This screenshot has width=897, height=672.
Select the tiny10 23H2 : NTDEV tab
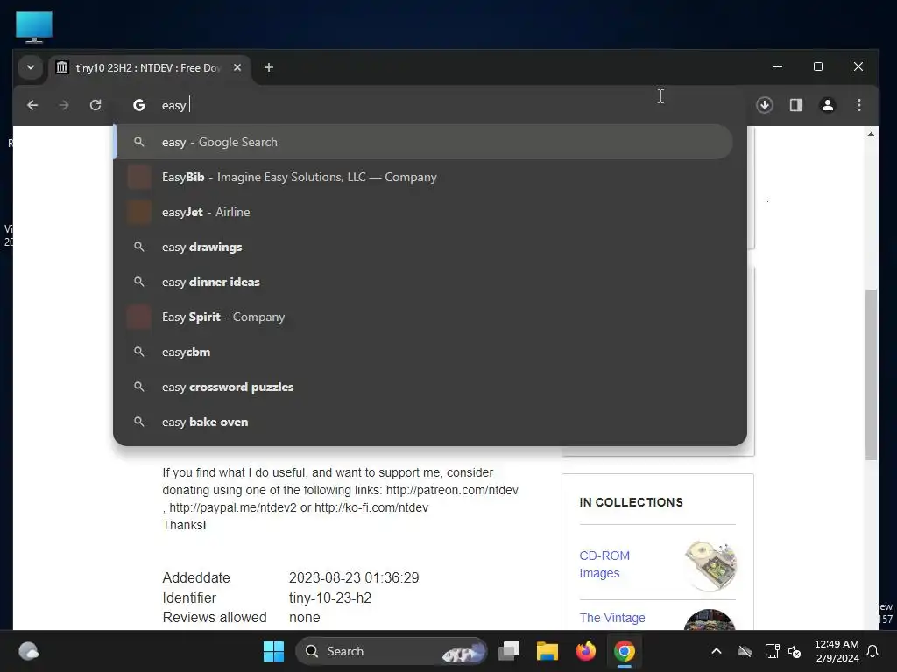(150, 68)
